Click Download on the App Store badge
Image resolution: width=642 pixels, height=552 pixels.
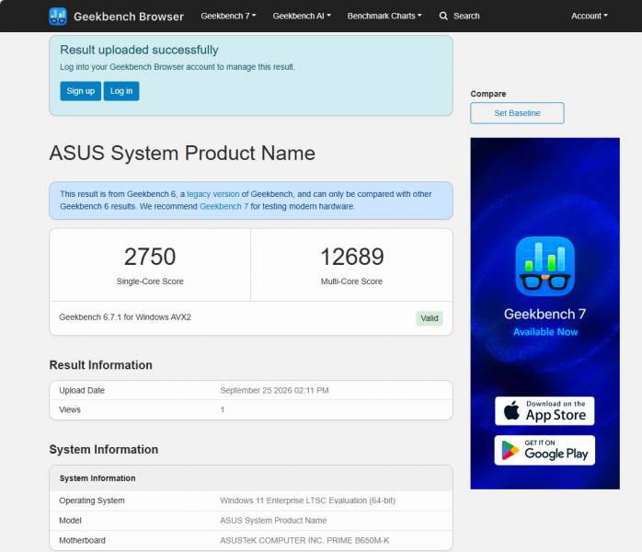[x=545, y=410]
